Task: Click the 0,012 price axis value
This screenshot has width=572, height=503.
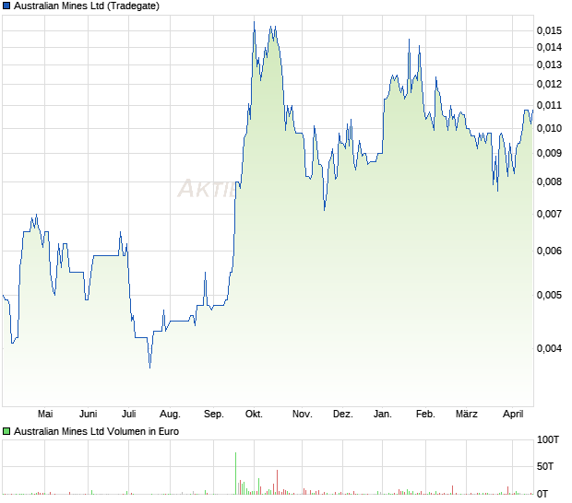Action: click(x=549, y=85)
